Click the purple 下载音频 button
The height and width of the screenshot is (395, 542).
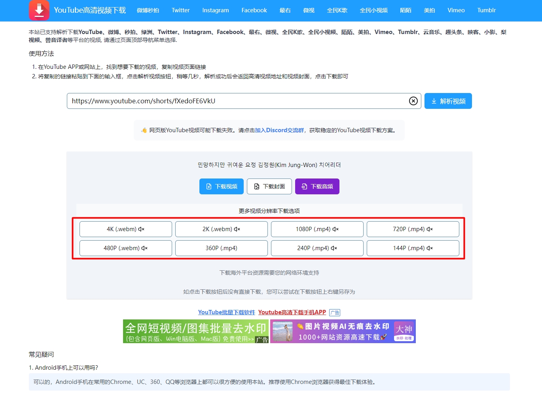[317, 186]
